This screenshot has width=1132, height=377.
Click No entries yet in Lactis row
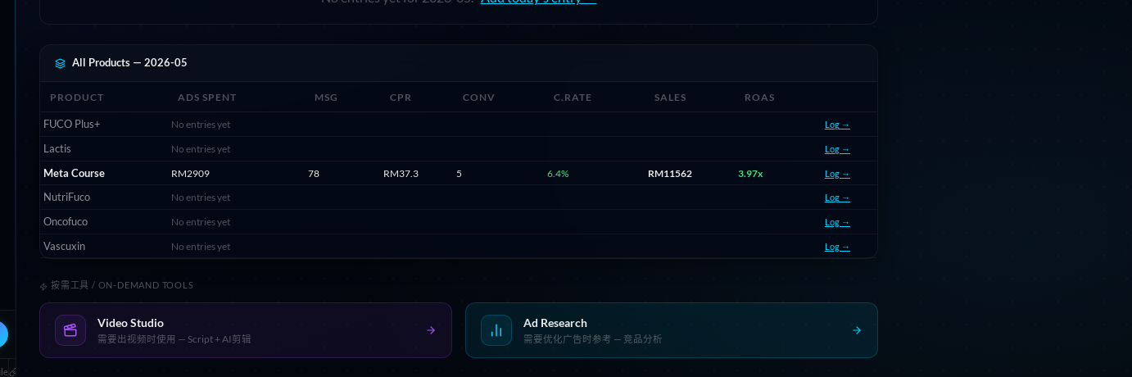pos(201,149)
